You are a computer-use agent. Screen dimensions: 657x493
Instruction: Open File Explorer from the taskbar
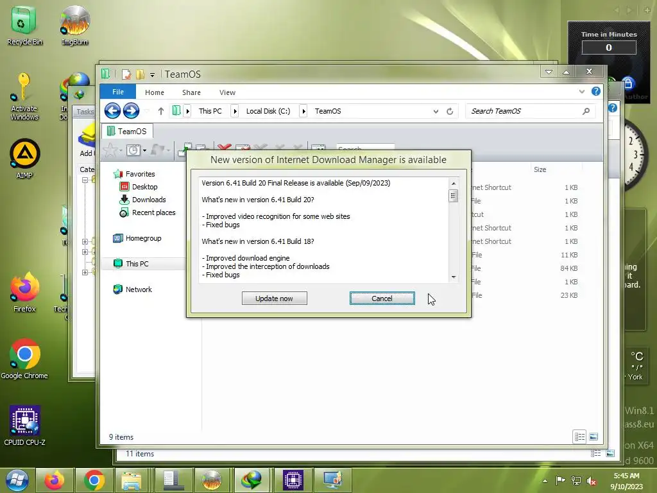132,480
